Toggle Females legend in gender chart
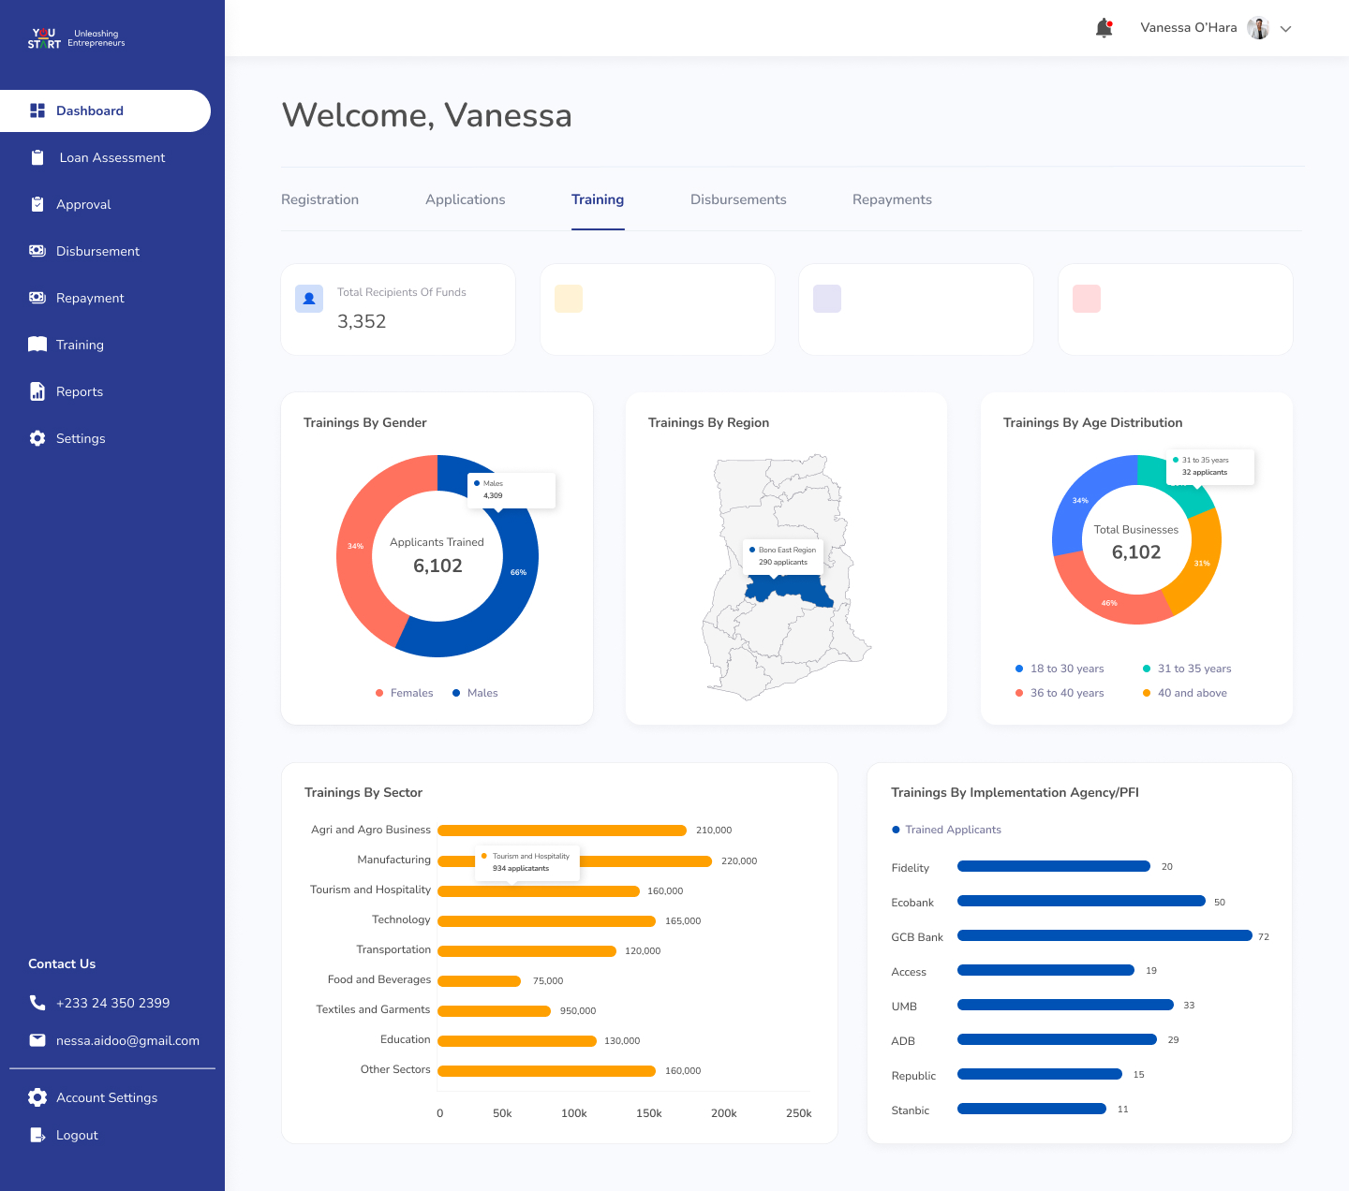 pos(405,693)
